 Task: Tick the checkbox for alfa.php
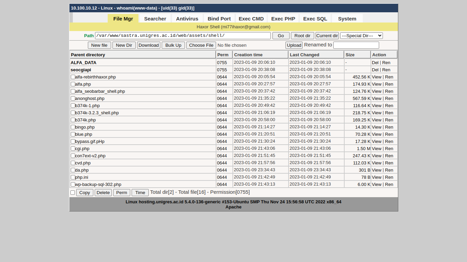[x=73, y=84]
